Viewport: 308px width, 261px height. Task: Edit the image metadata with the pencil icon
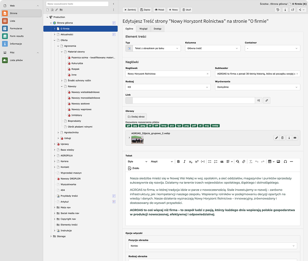pos(277,138)
